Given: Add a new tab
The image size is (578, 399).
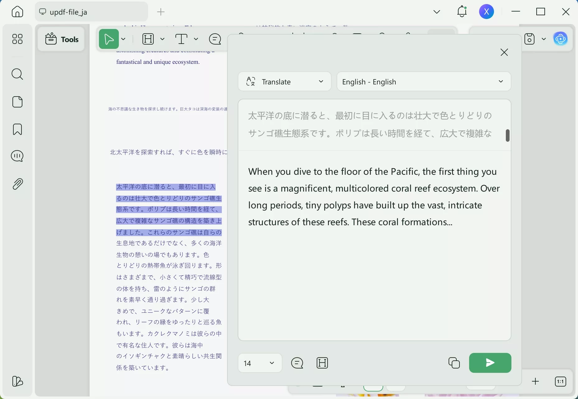Looking at the screenshot, I should click(161, 12).
